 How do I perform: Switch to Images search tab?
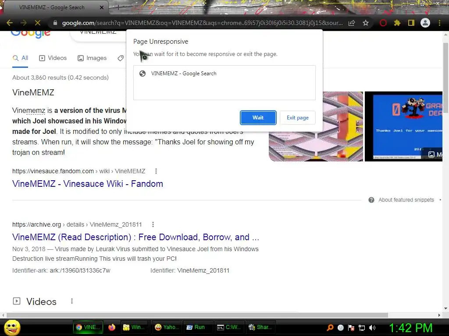click(x=92, y=58)
